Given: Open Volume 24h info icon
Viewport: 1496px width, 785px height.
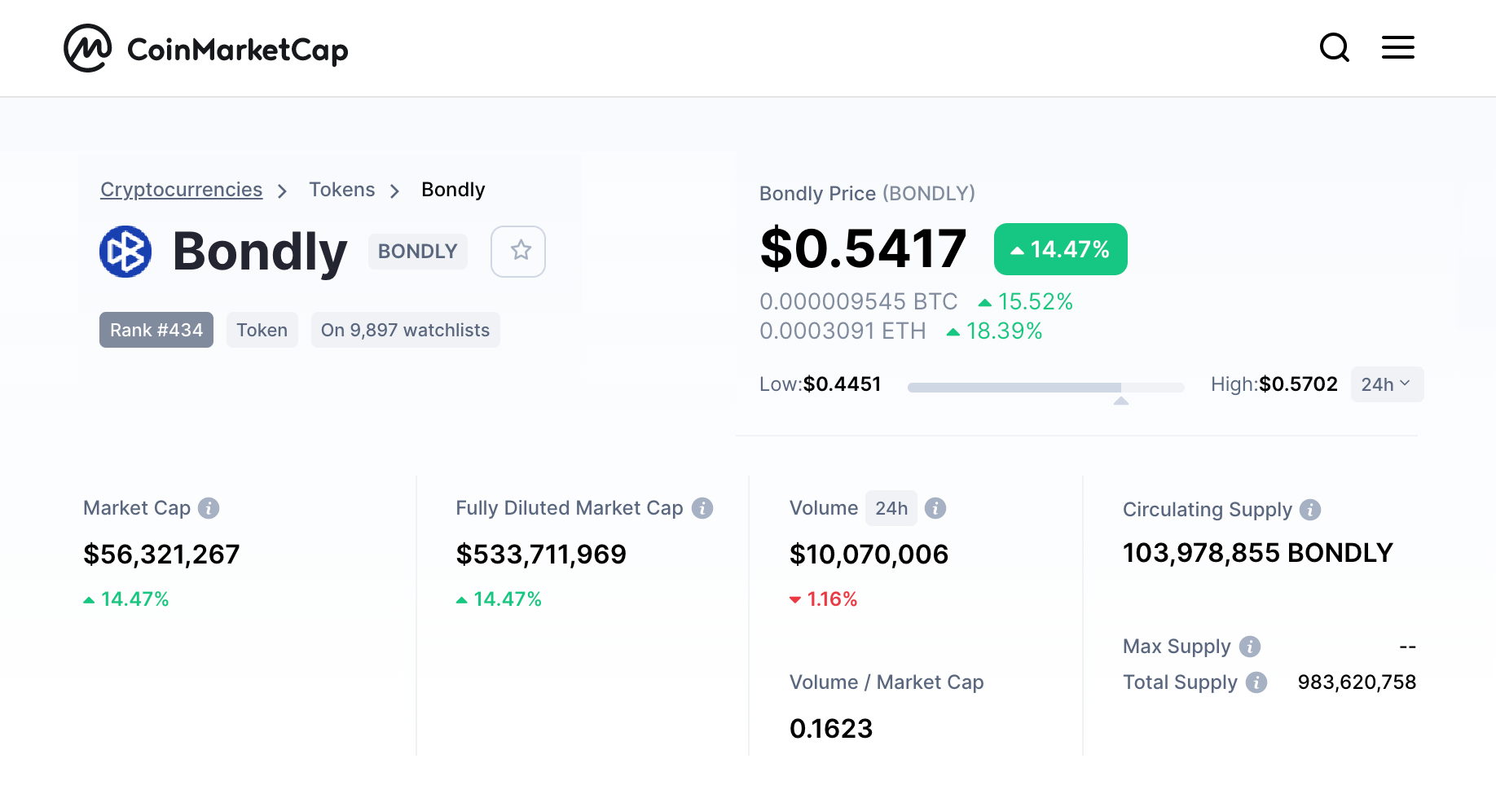Looking at the screenshot, I should tap(935, 508).
